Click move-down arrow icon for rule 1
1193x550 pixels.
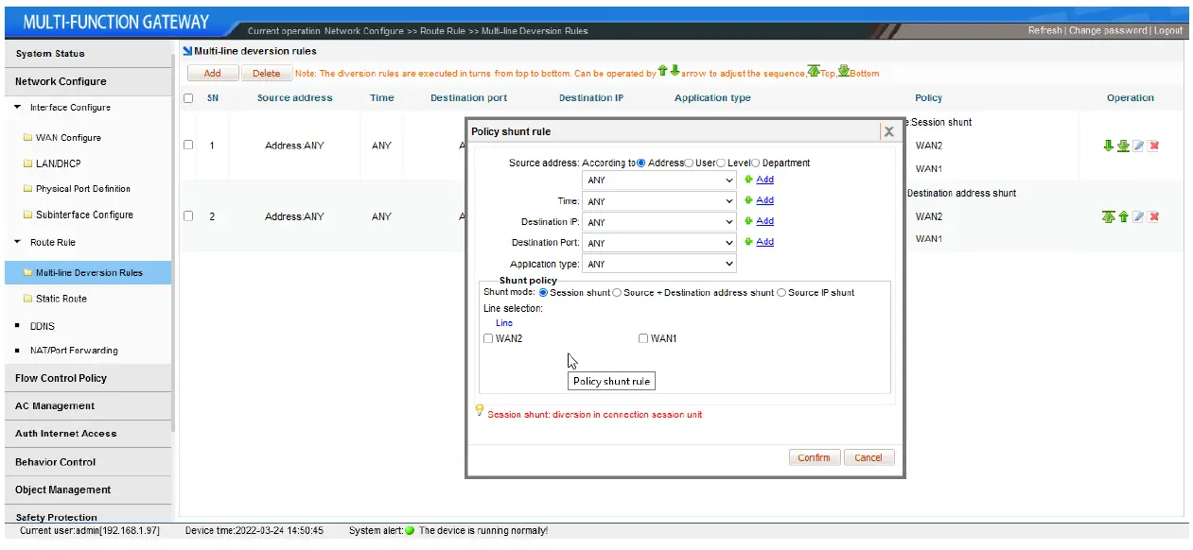pos(1108,146)
